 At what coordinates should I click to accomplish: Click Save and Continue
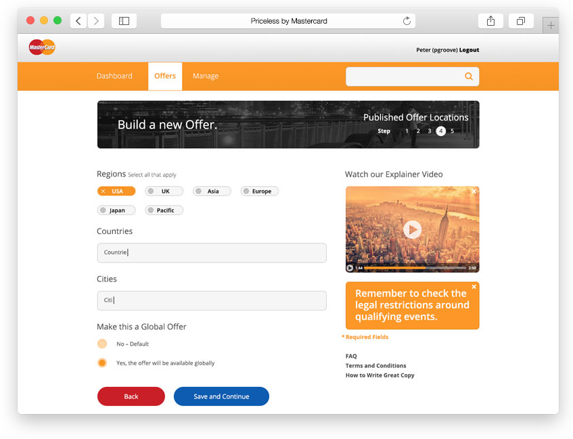pyautogui.click(x=221, y=396)
